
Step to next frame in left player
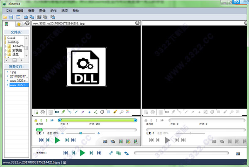(x=67, y=140)
